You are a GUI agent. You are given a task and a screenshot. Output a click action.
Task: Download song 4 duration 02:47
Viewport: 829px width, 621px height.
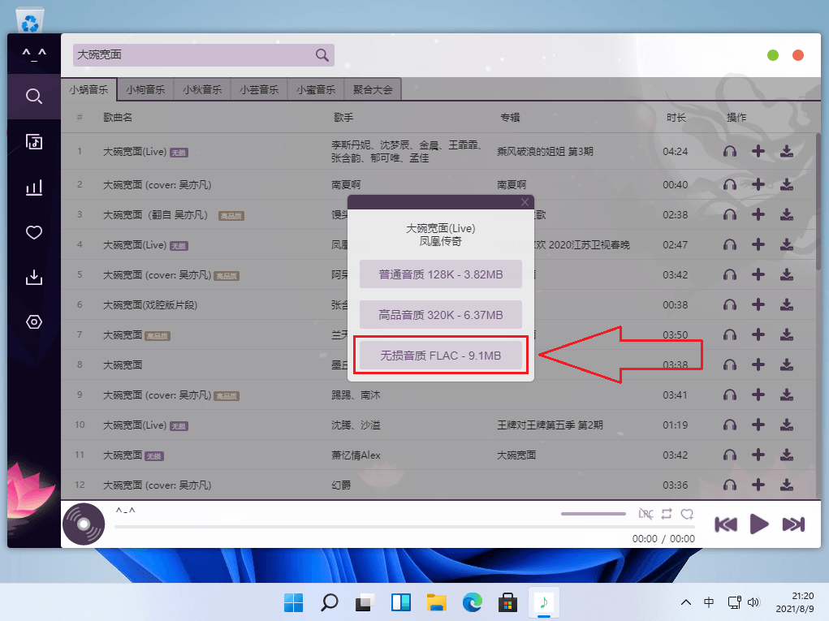(787, 244)
